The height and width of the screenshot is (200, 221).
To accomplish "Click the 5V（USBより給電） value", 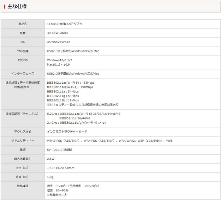I will pos(59,150).
